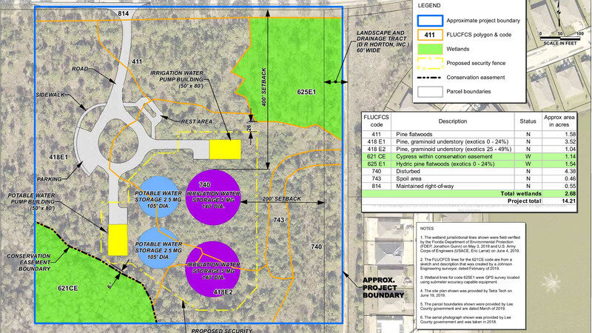592x333 pixels.
Task: Click the Description column header
Action: point(452,121)
